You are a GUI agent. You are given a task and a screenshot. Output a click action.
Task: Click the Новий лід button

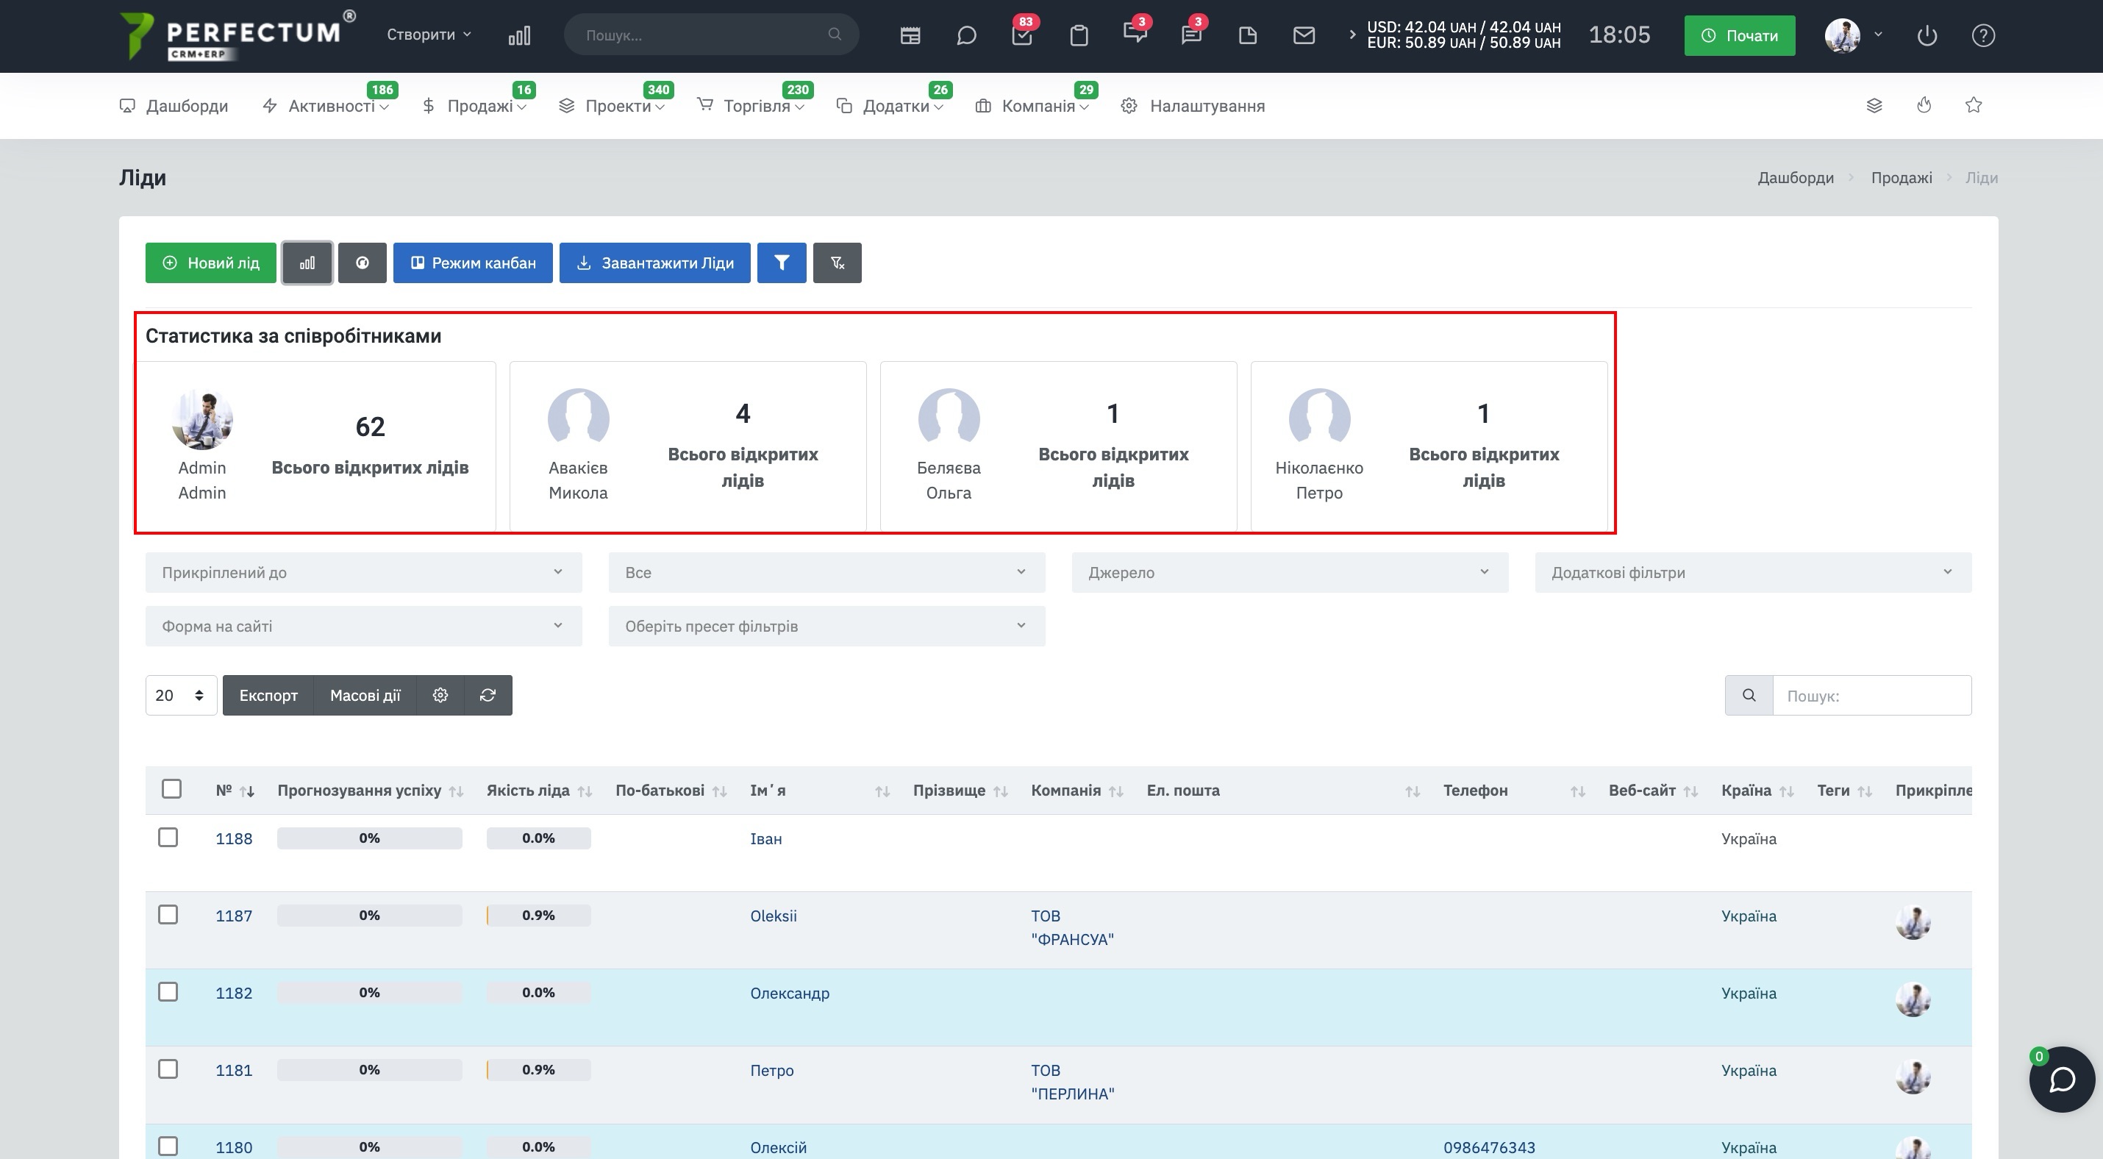point(210,263)
